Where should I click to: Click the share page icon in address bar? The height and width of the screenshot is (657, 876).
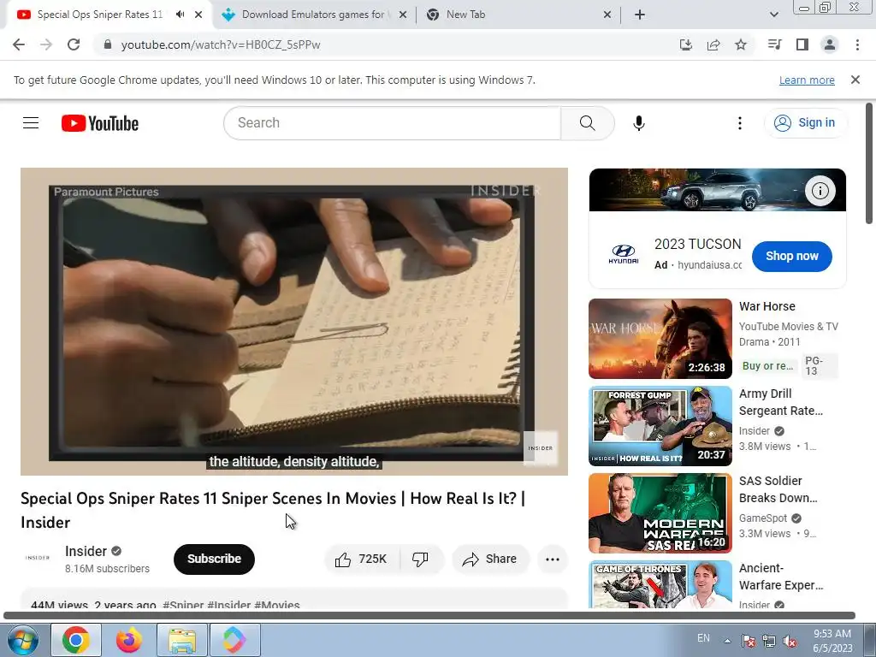pos(713,44)
